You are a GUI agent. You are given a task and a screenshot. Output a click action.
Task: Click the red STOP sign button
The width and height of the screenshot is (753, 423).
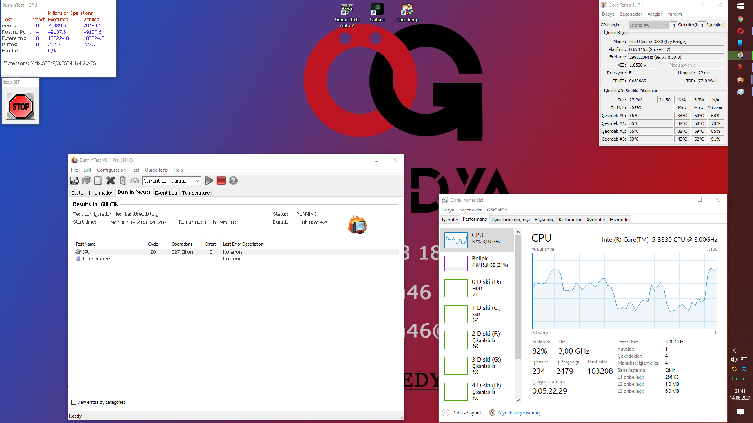(x=21, y=106)
